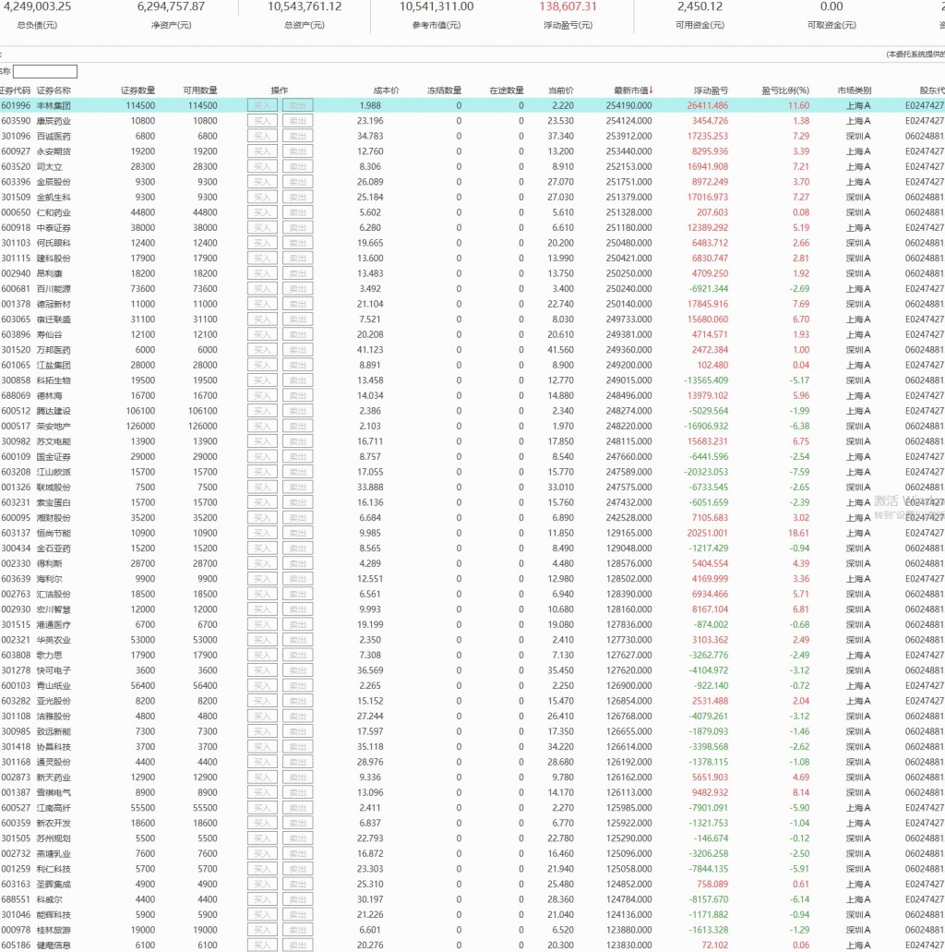Viewport: 945px width, 952px height.
Task: Click the 总资产 value 10,543,761.12
Action: pyautogui.click(x=305, y=6)
